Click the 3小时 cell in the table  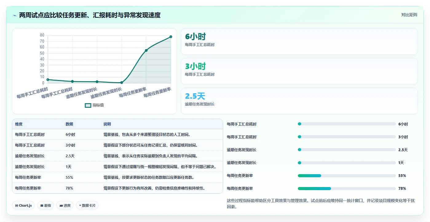pyautogui.click(x=70, y=145)
